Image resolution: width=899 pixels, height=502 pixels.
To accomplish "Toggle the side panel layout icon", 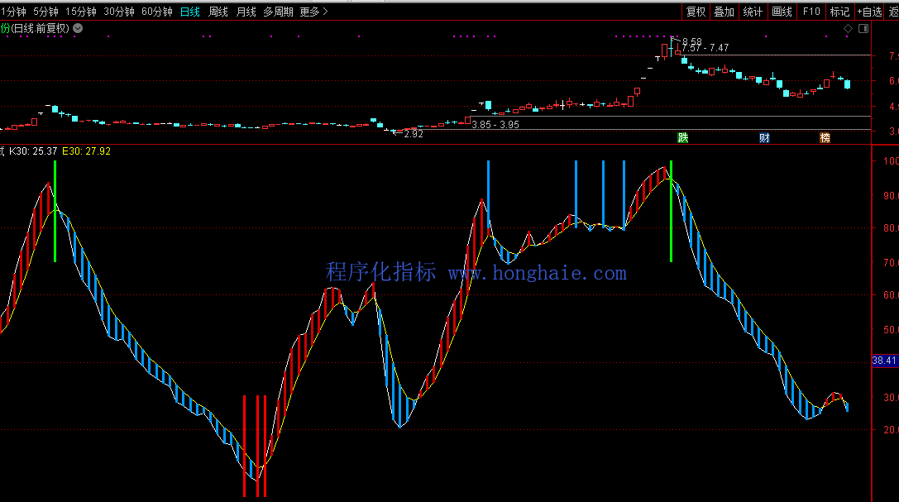I will click(x=863, y=29).
